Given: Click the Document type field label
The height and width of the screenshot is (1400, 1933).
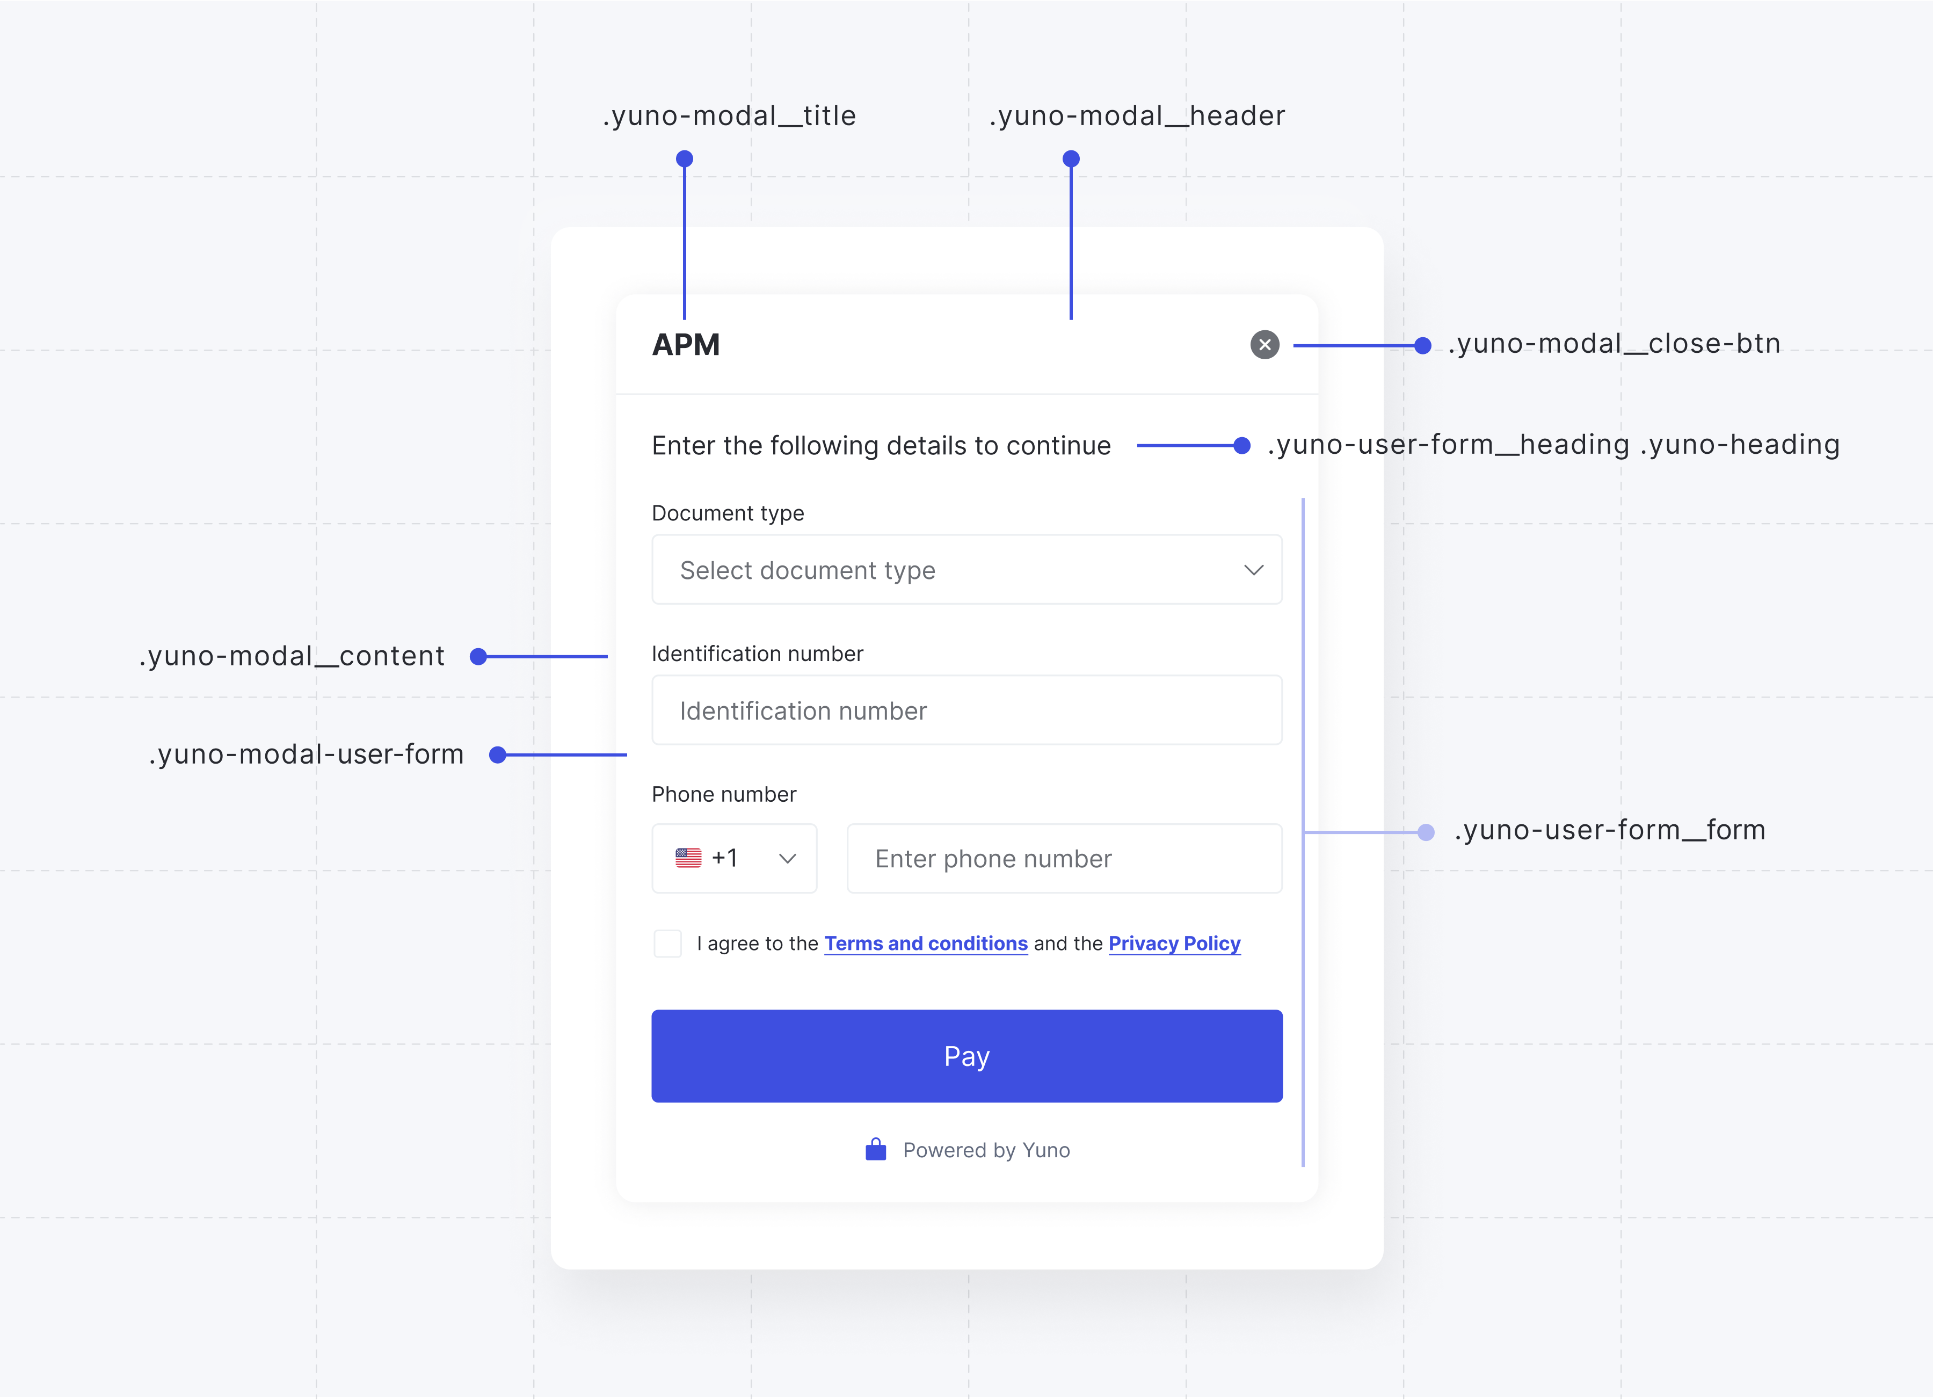Looking at the screenshot, I should point(727,513).
